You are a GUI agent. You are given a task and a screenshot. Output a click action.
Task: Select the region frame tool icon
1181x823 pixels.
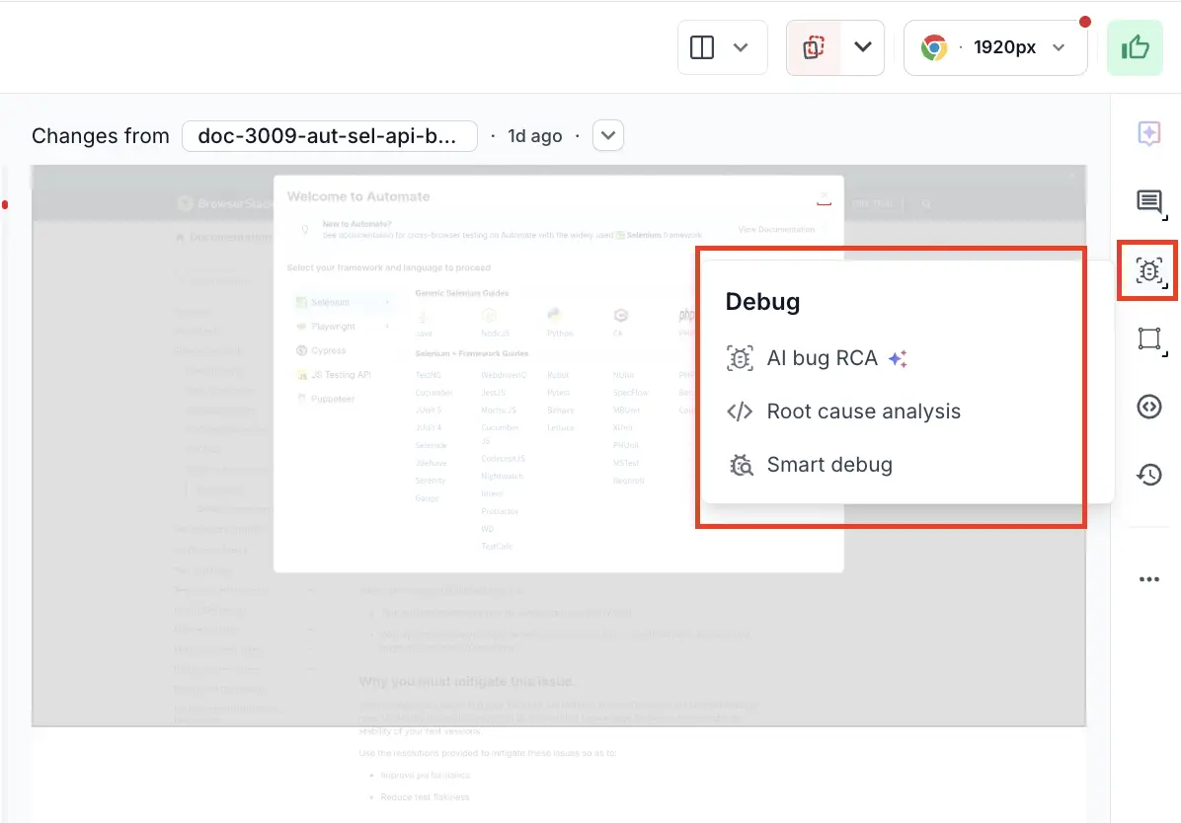pyautogui.click(x=1150, y=338)
